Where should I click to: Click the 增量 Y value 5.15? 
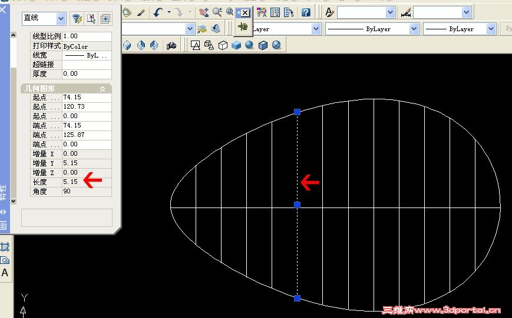(x=87, y=163)
